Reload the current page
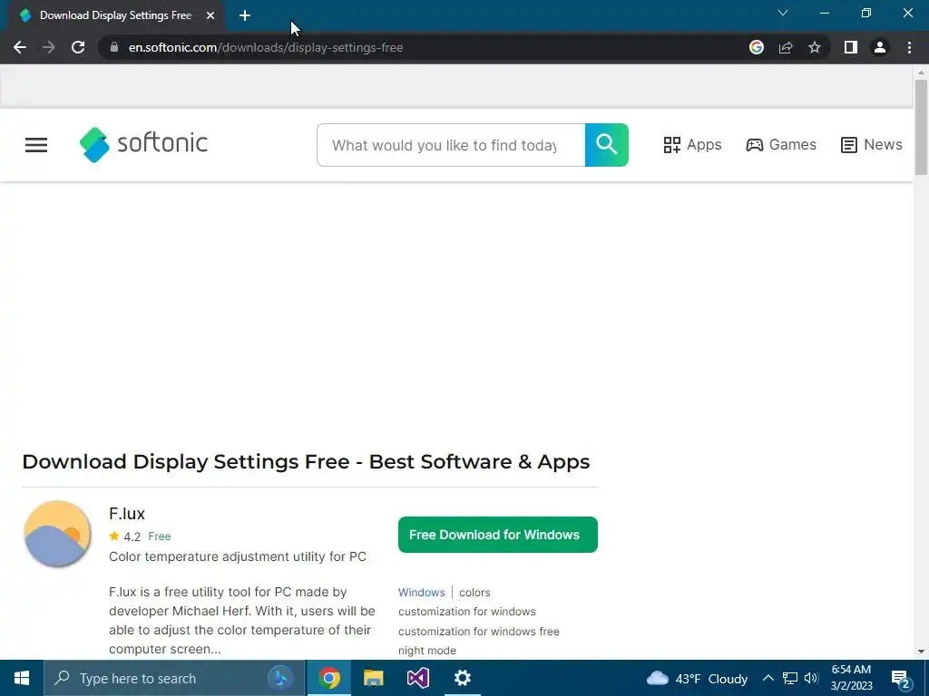Screen dimensions: 929x696 (78, 47)
